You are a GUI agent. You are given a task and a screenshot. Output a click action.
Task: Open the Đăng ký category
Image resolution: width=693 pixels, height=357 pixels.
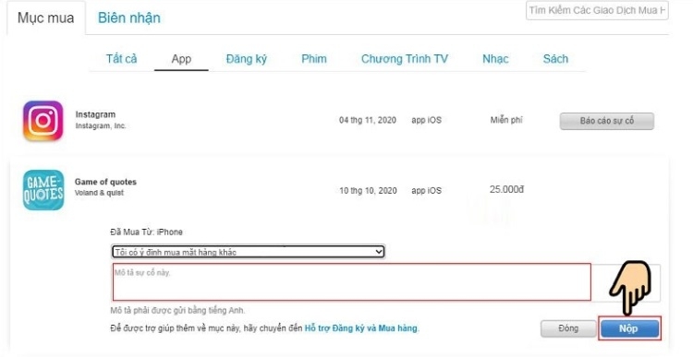[246, 59]
